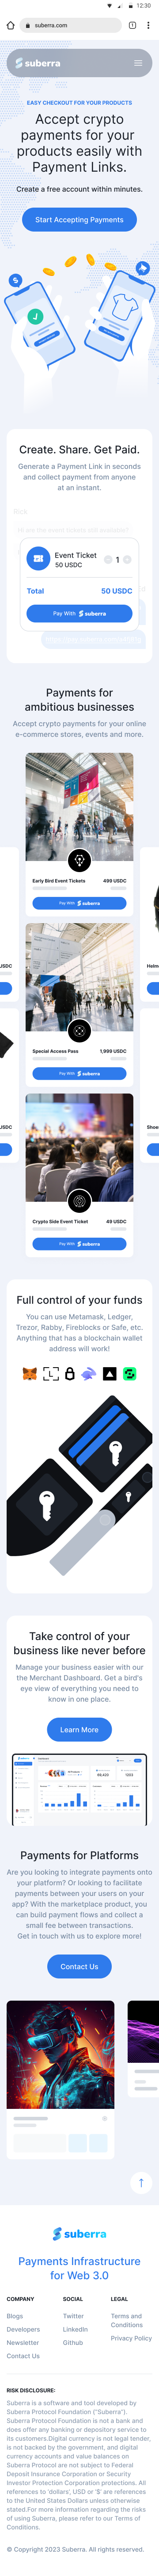Click the green Safe wallet icon
Screen dimensions: 159x2576
tap(129, 1374)
